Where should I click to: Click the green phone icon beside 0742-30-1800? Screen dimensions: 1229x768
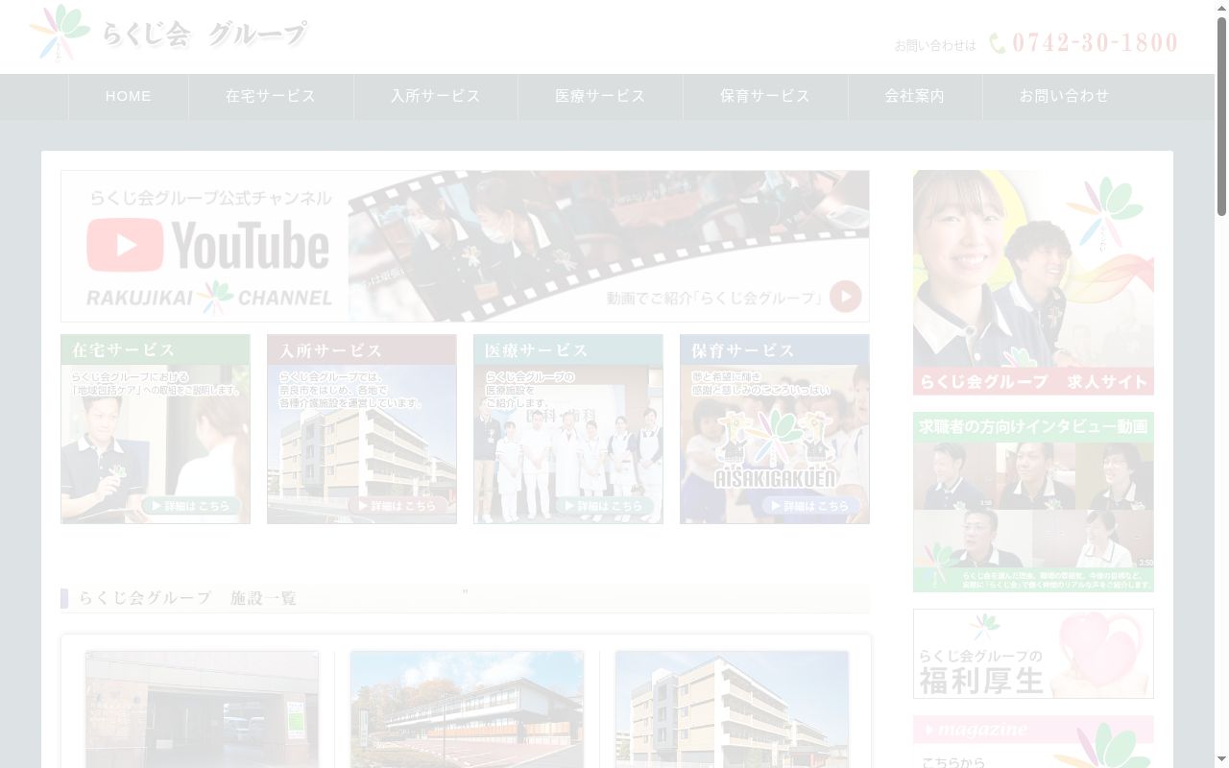tap(998, 43)
